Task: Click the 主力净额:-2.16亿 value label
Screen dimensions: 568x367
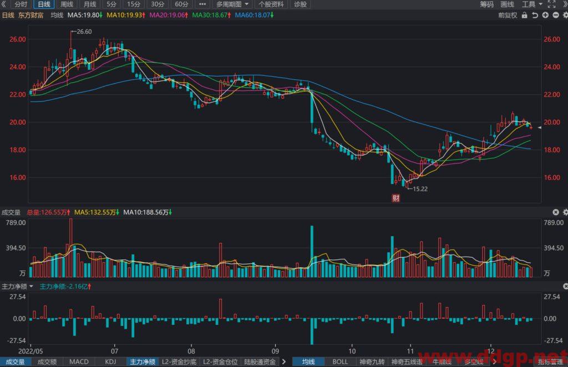Action: tap(65, 286)
